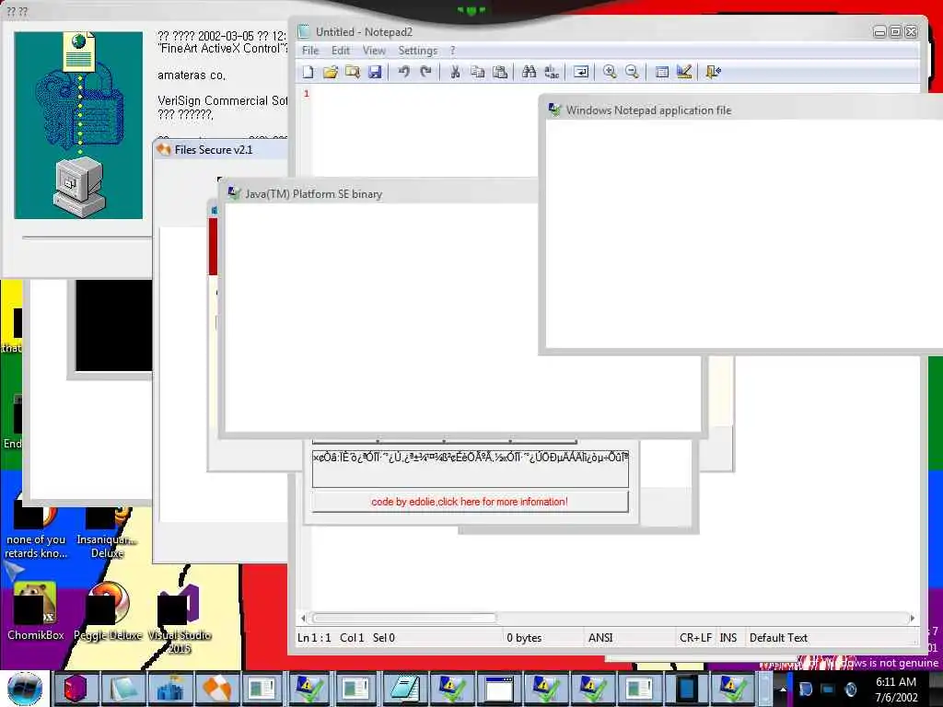Click 'INS' insert mode in status bar
The height and width of the screenshot is (707, 943).
[x=728, y=638]
